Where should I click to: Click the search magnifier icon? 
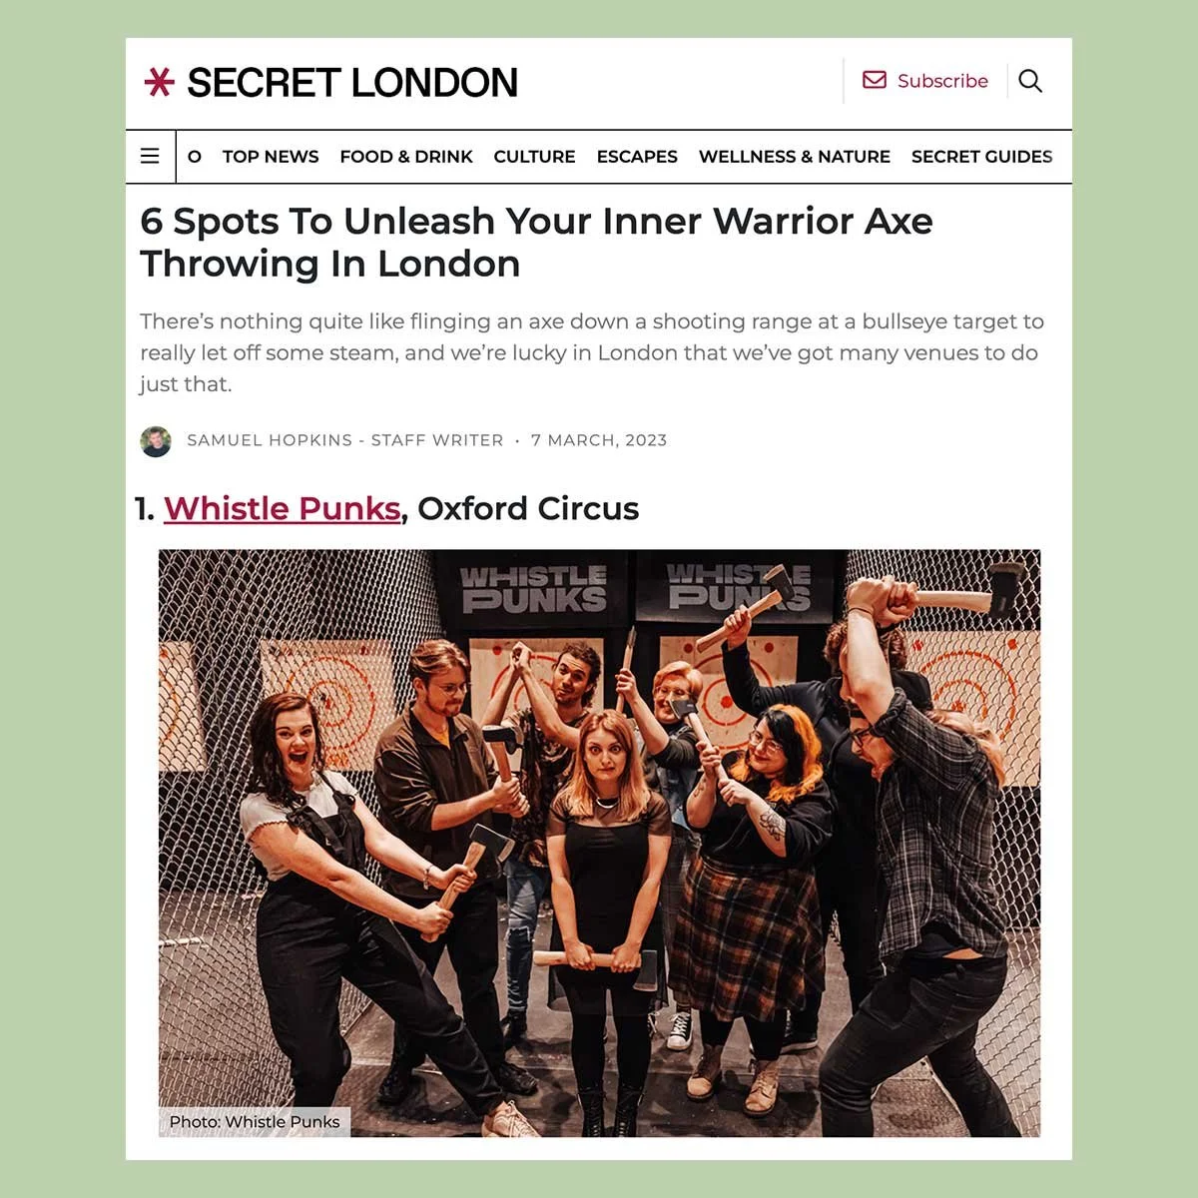click(1030, 81)
